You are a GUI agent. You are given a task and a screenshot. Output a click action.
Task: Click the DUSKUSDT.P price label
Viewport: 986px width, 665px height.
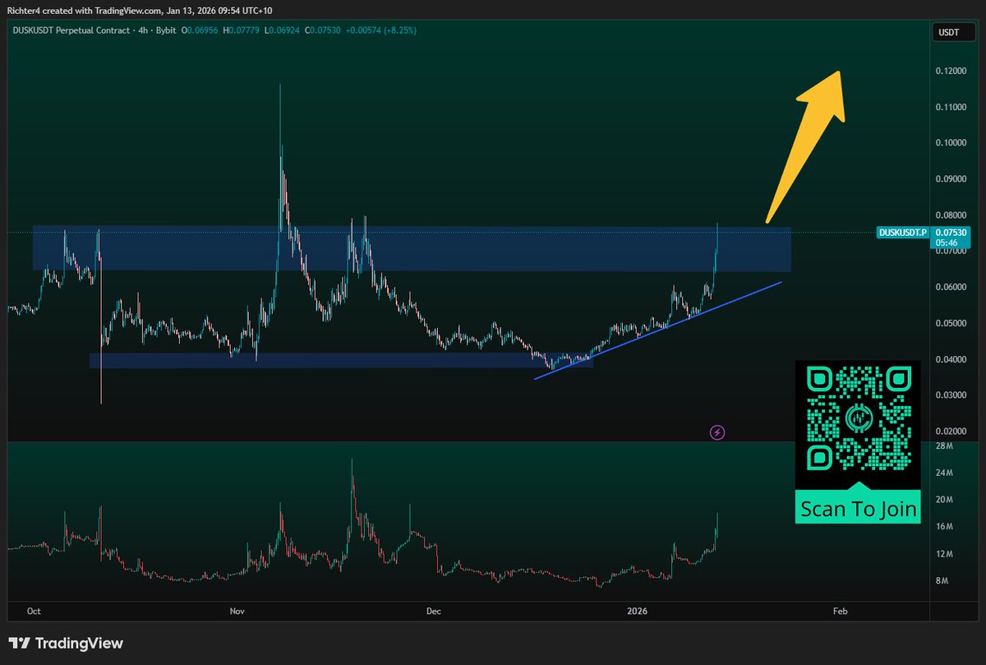(902, 233)
